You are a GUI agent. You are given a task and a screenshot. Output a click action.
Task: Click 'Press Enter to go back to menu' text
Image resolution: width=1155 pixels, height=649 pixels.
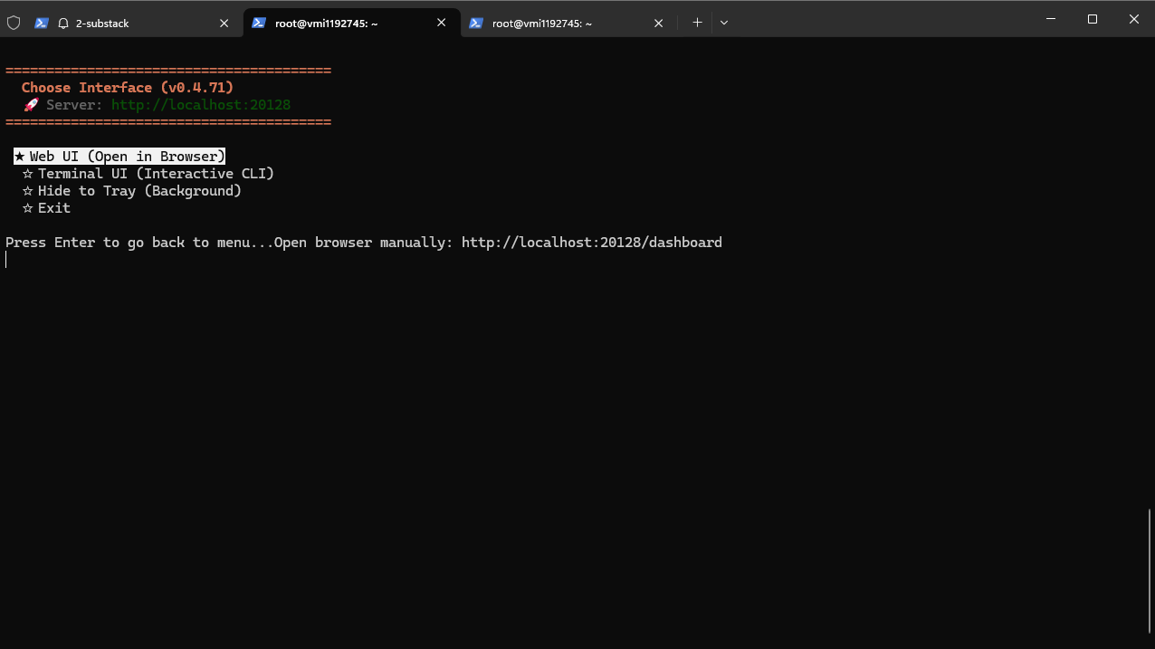[x=128, y=243]
